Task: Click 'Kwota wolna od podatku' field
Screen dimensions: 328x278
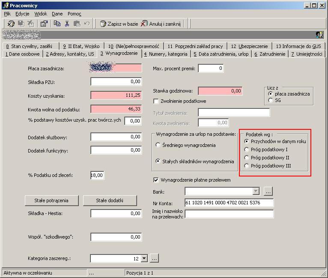Action: click(x=116, y=109)
